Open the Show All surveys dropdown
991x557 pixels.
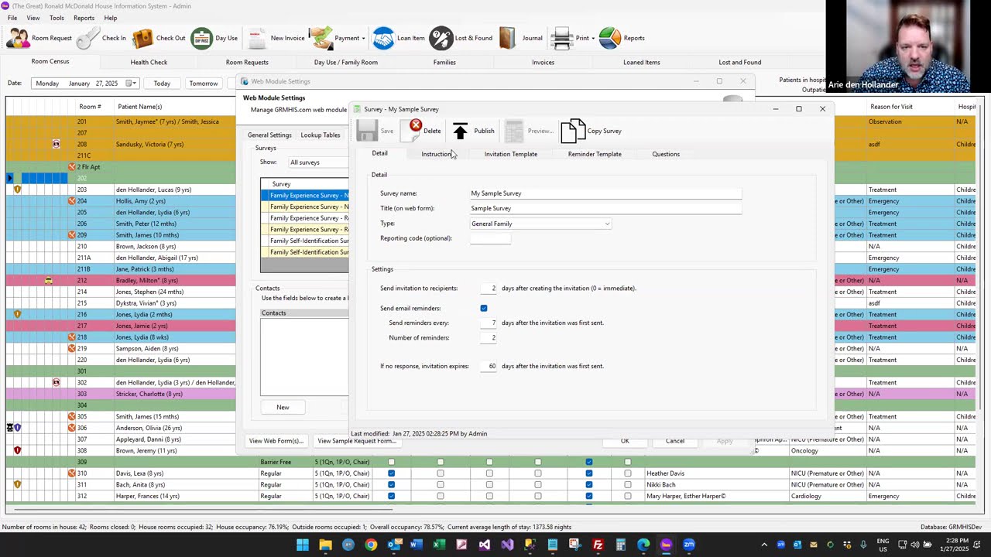[319, 162]
